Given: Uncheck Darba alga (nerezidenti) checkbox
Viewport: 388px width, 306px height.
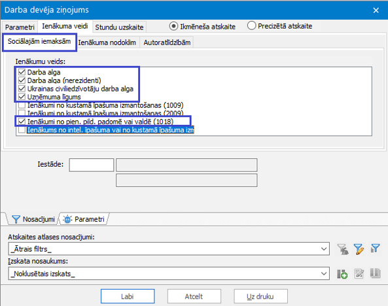Looking at the screenshot, I should click(x=22, y=80).
